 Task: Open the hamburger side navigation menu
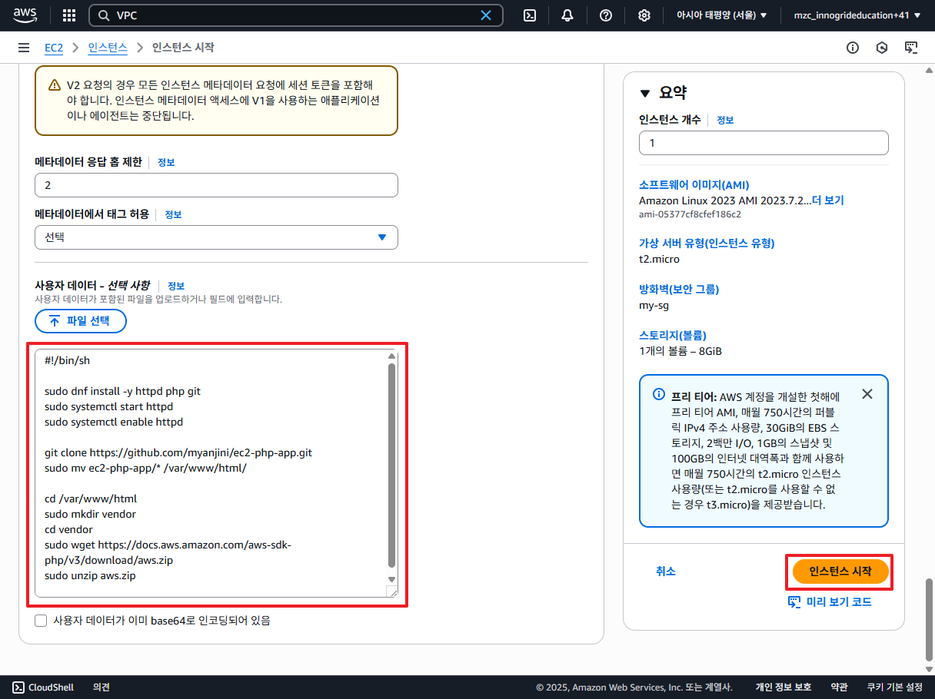24,48
